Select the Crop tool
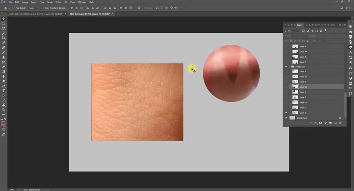Viewport: 354px width, 191px height. coord(4,38)
